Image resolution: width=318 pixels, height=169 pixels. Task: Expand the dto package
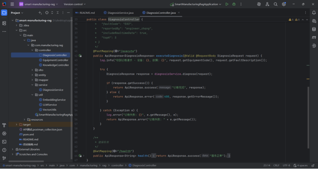[x=32, y=70]
